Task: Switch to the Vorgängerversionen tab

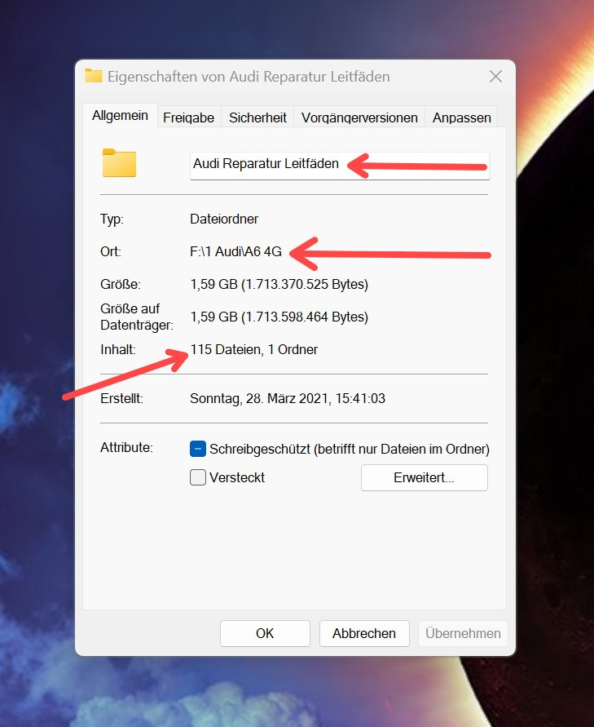Action: 359,117
